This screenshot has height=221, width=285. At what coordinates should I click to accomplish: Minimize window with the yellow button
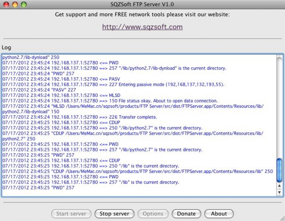pos(15,5)
